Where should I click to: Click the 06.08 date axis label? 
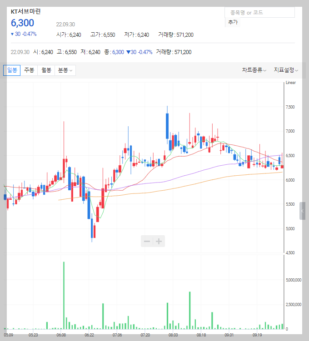[x=61, y=335]
